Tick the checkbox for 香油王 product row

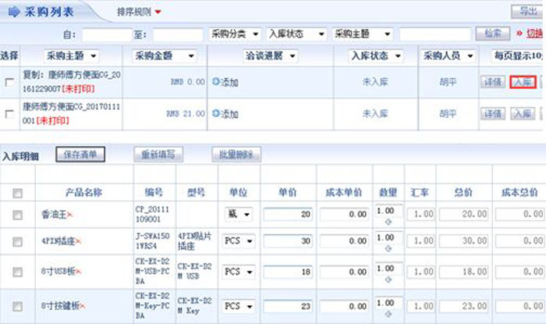click(x=18, y=214)
